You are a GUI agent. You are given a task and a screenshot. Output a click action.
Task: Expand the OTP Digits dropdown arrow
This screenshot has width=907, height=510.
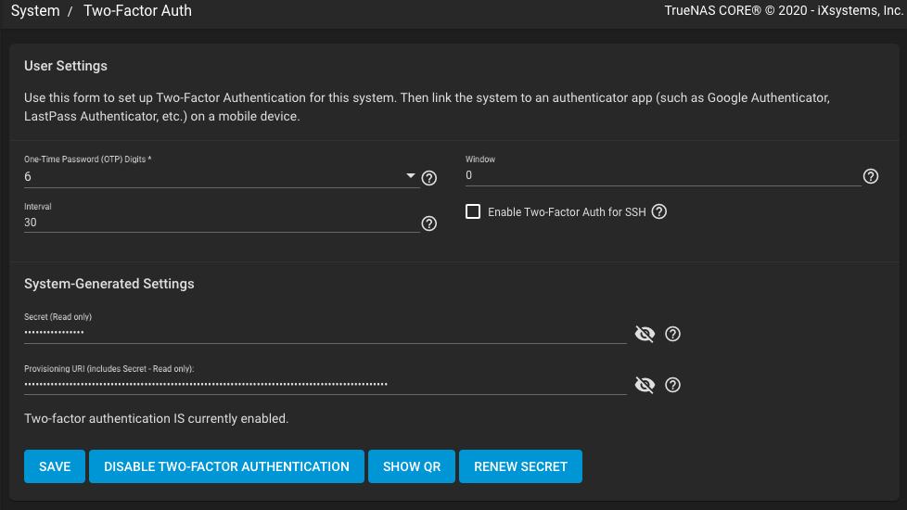(x=411, y=176)
